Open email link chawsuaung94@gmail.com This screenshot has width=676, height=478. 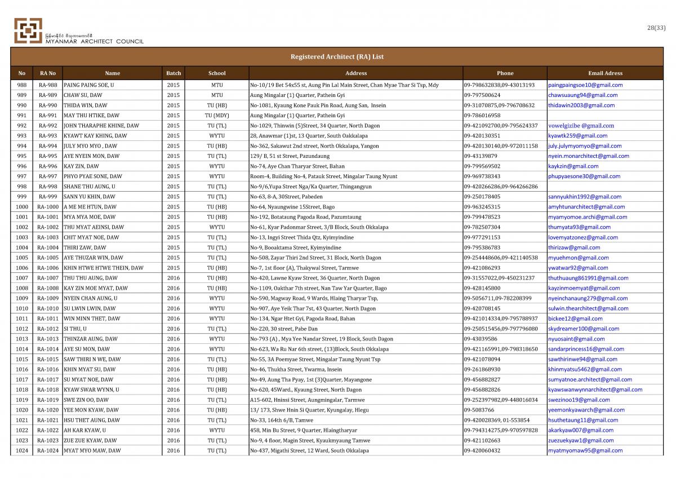[582, 95]
